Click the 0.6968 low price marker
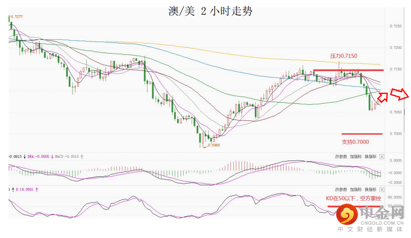The width and height of the screenshot is (411, 238). click(x=212, y=146)
